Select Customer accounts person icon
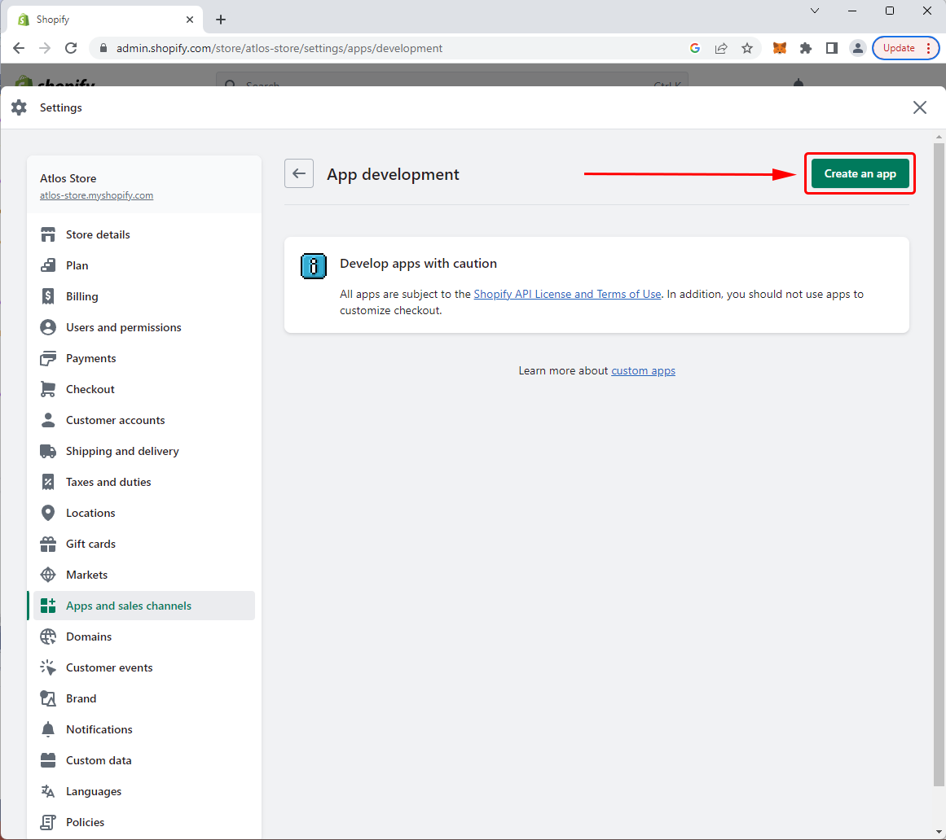946x840 pixels. [x=47, y=420]
